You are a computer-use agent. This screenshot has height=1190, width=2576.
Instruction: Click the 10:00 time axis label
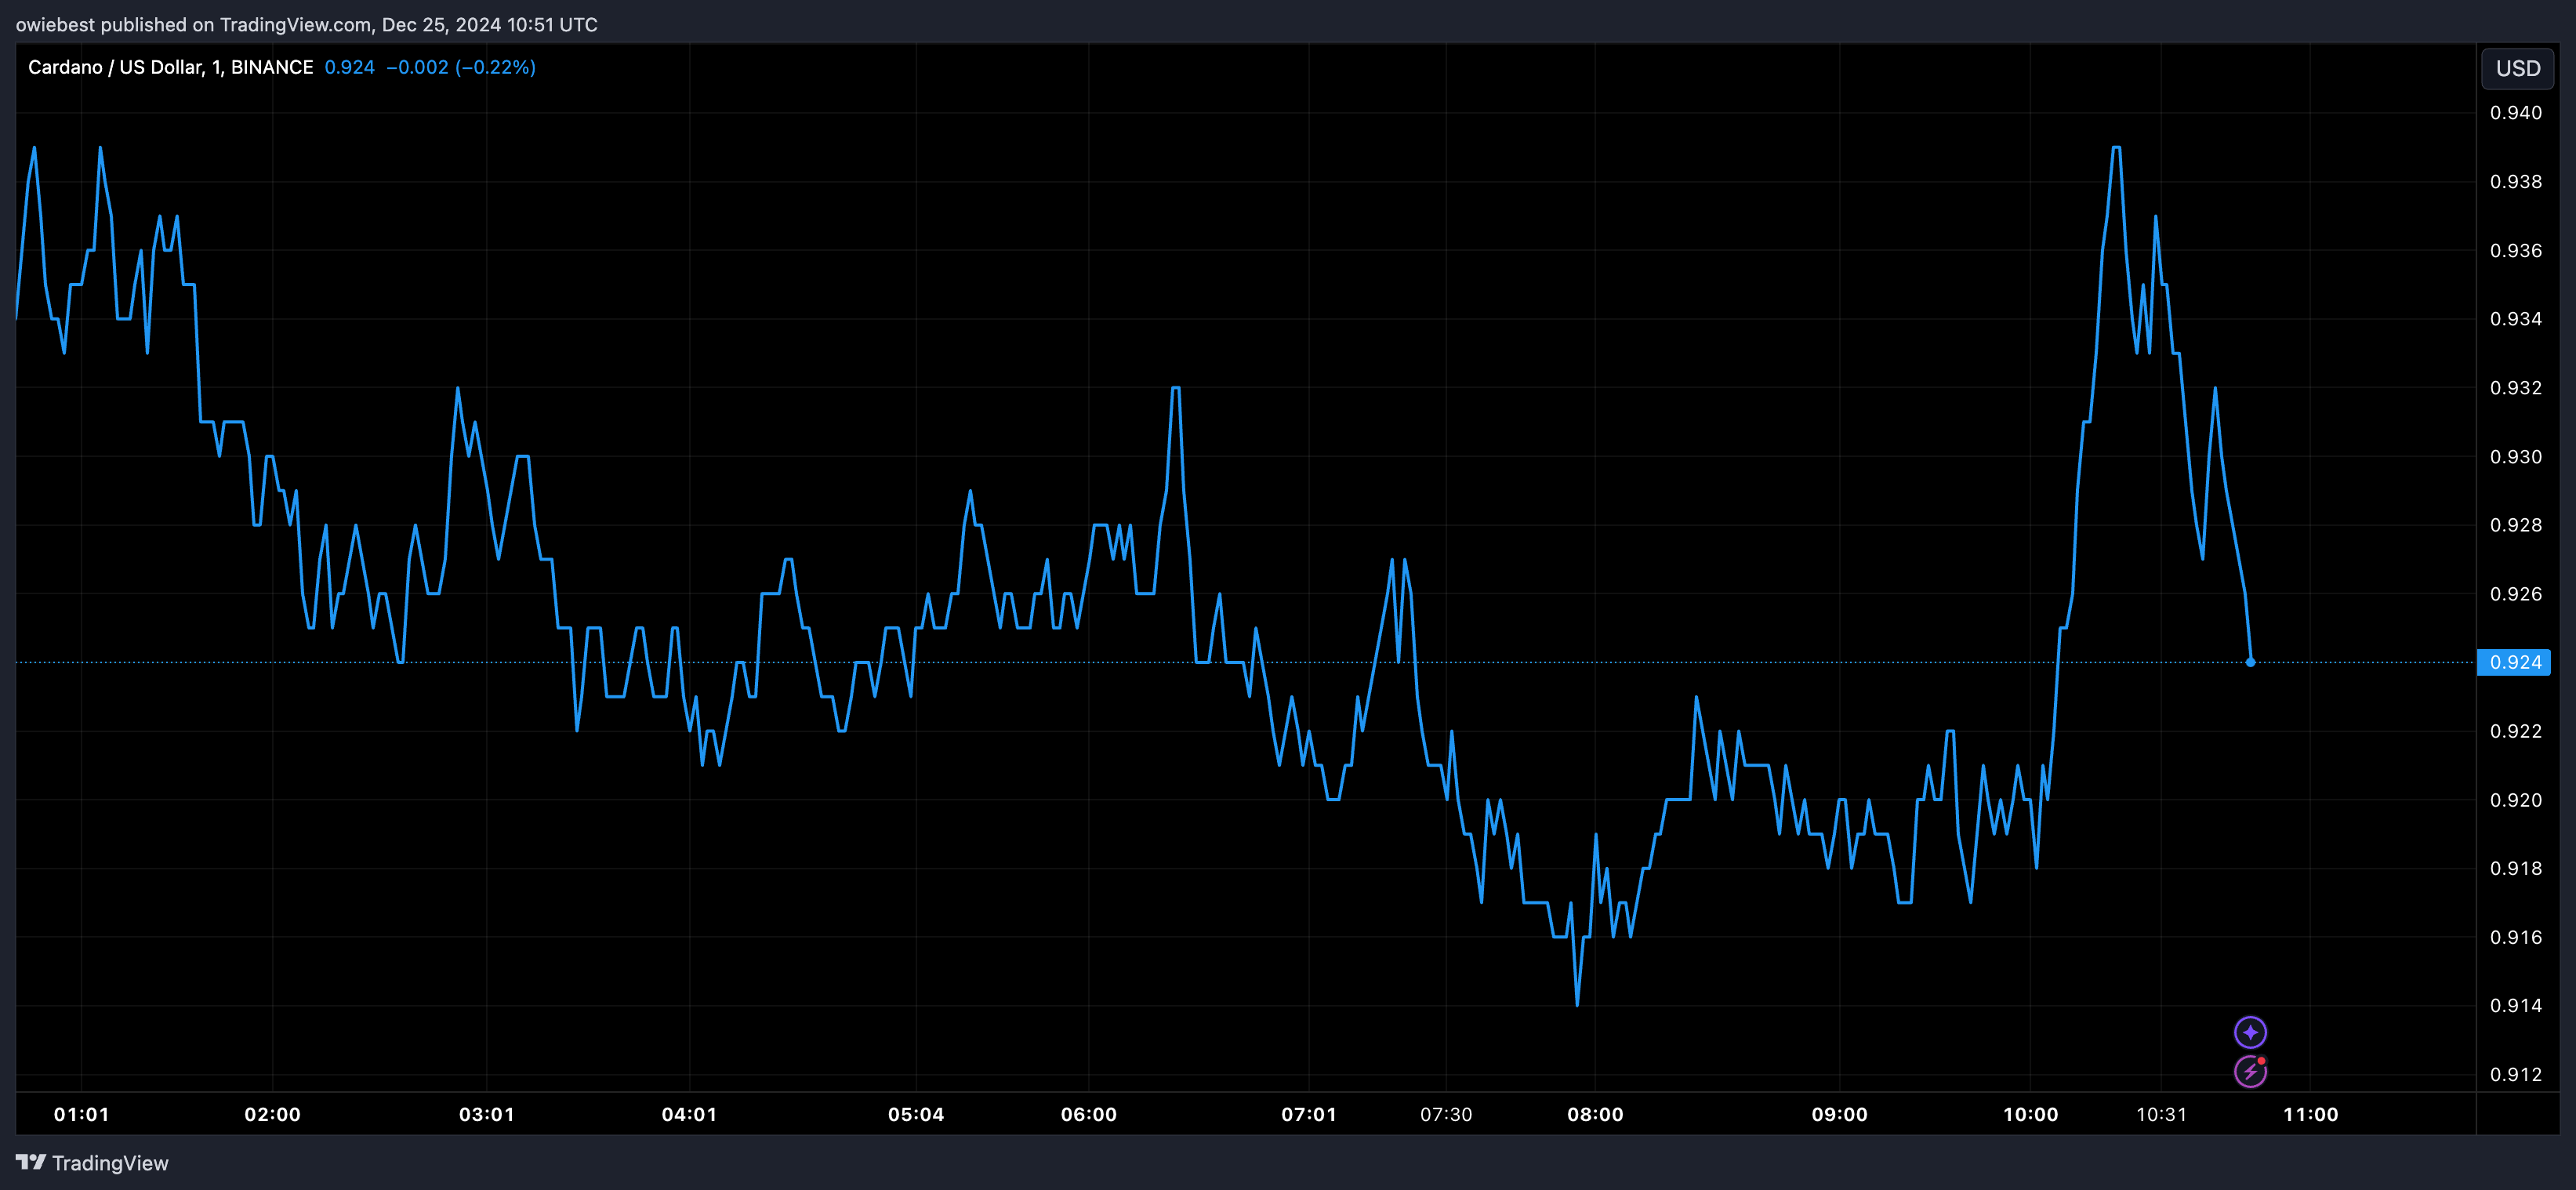(2030, 1114)
